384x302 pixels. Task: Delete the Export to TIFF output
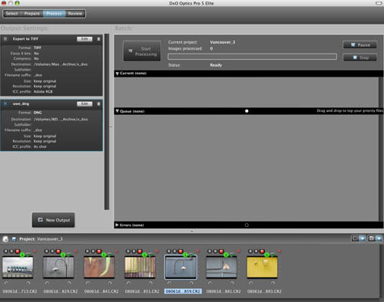pyautogui.click(x=98, y=39)
